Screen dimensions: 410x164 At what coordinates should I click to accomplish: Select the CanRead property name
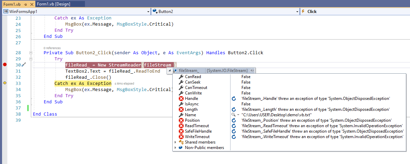(x=193, y=77)
